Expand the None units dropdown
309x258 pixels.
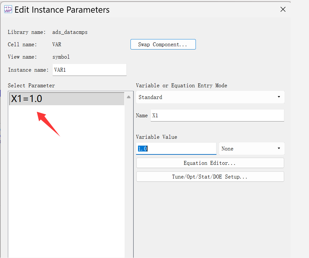251,149
